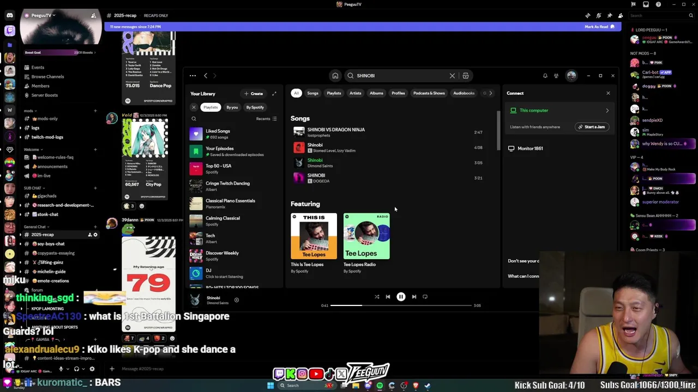Toggle Discord member list visibility
The height and width of the screenshot is (392, 698).
(620, 15)
